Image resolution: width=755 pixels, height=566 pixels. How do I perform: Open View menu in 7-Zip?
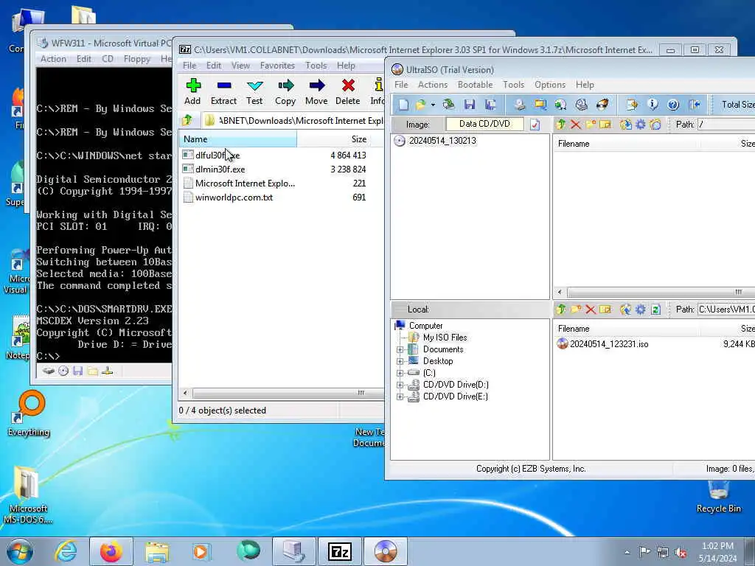[x=240, y=66]
